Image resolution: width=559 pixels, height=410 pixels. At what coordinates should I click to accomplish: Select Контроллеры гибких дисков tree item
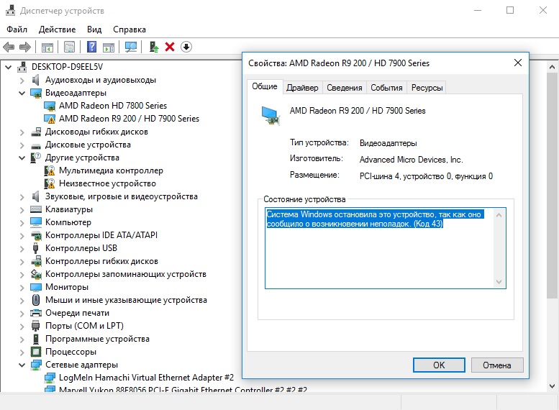tap(101, 261)
